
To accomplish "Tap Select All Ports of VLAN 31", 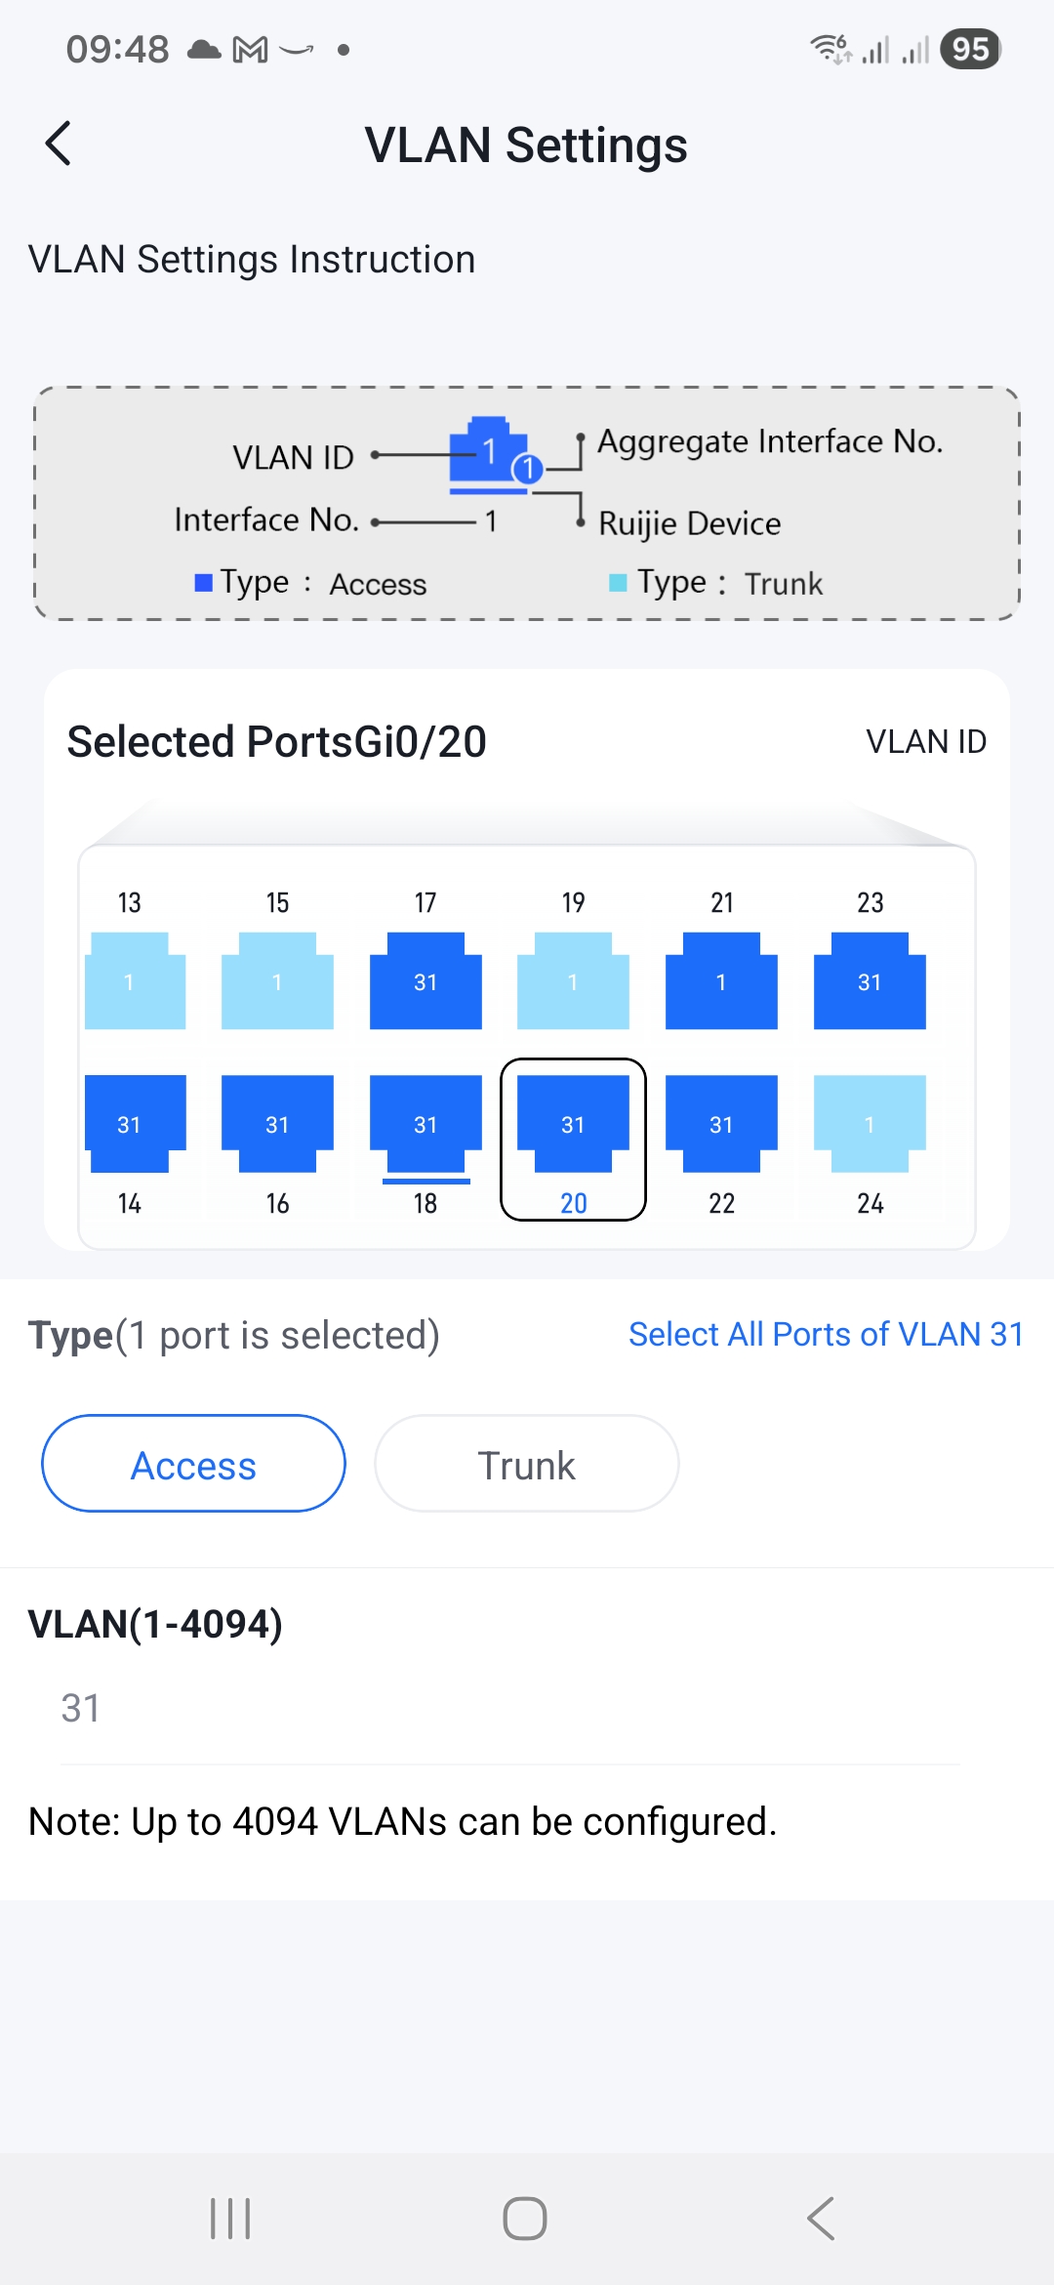I will coord(826,1334).
